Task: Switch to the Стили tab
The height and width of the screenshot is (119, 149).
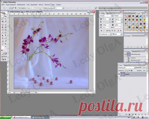Action: point(138,13)
